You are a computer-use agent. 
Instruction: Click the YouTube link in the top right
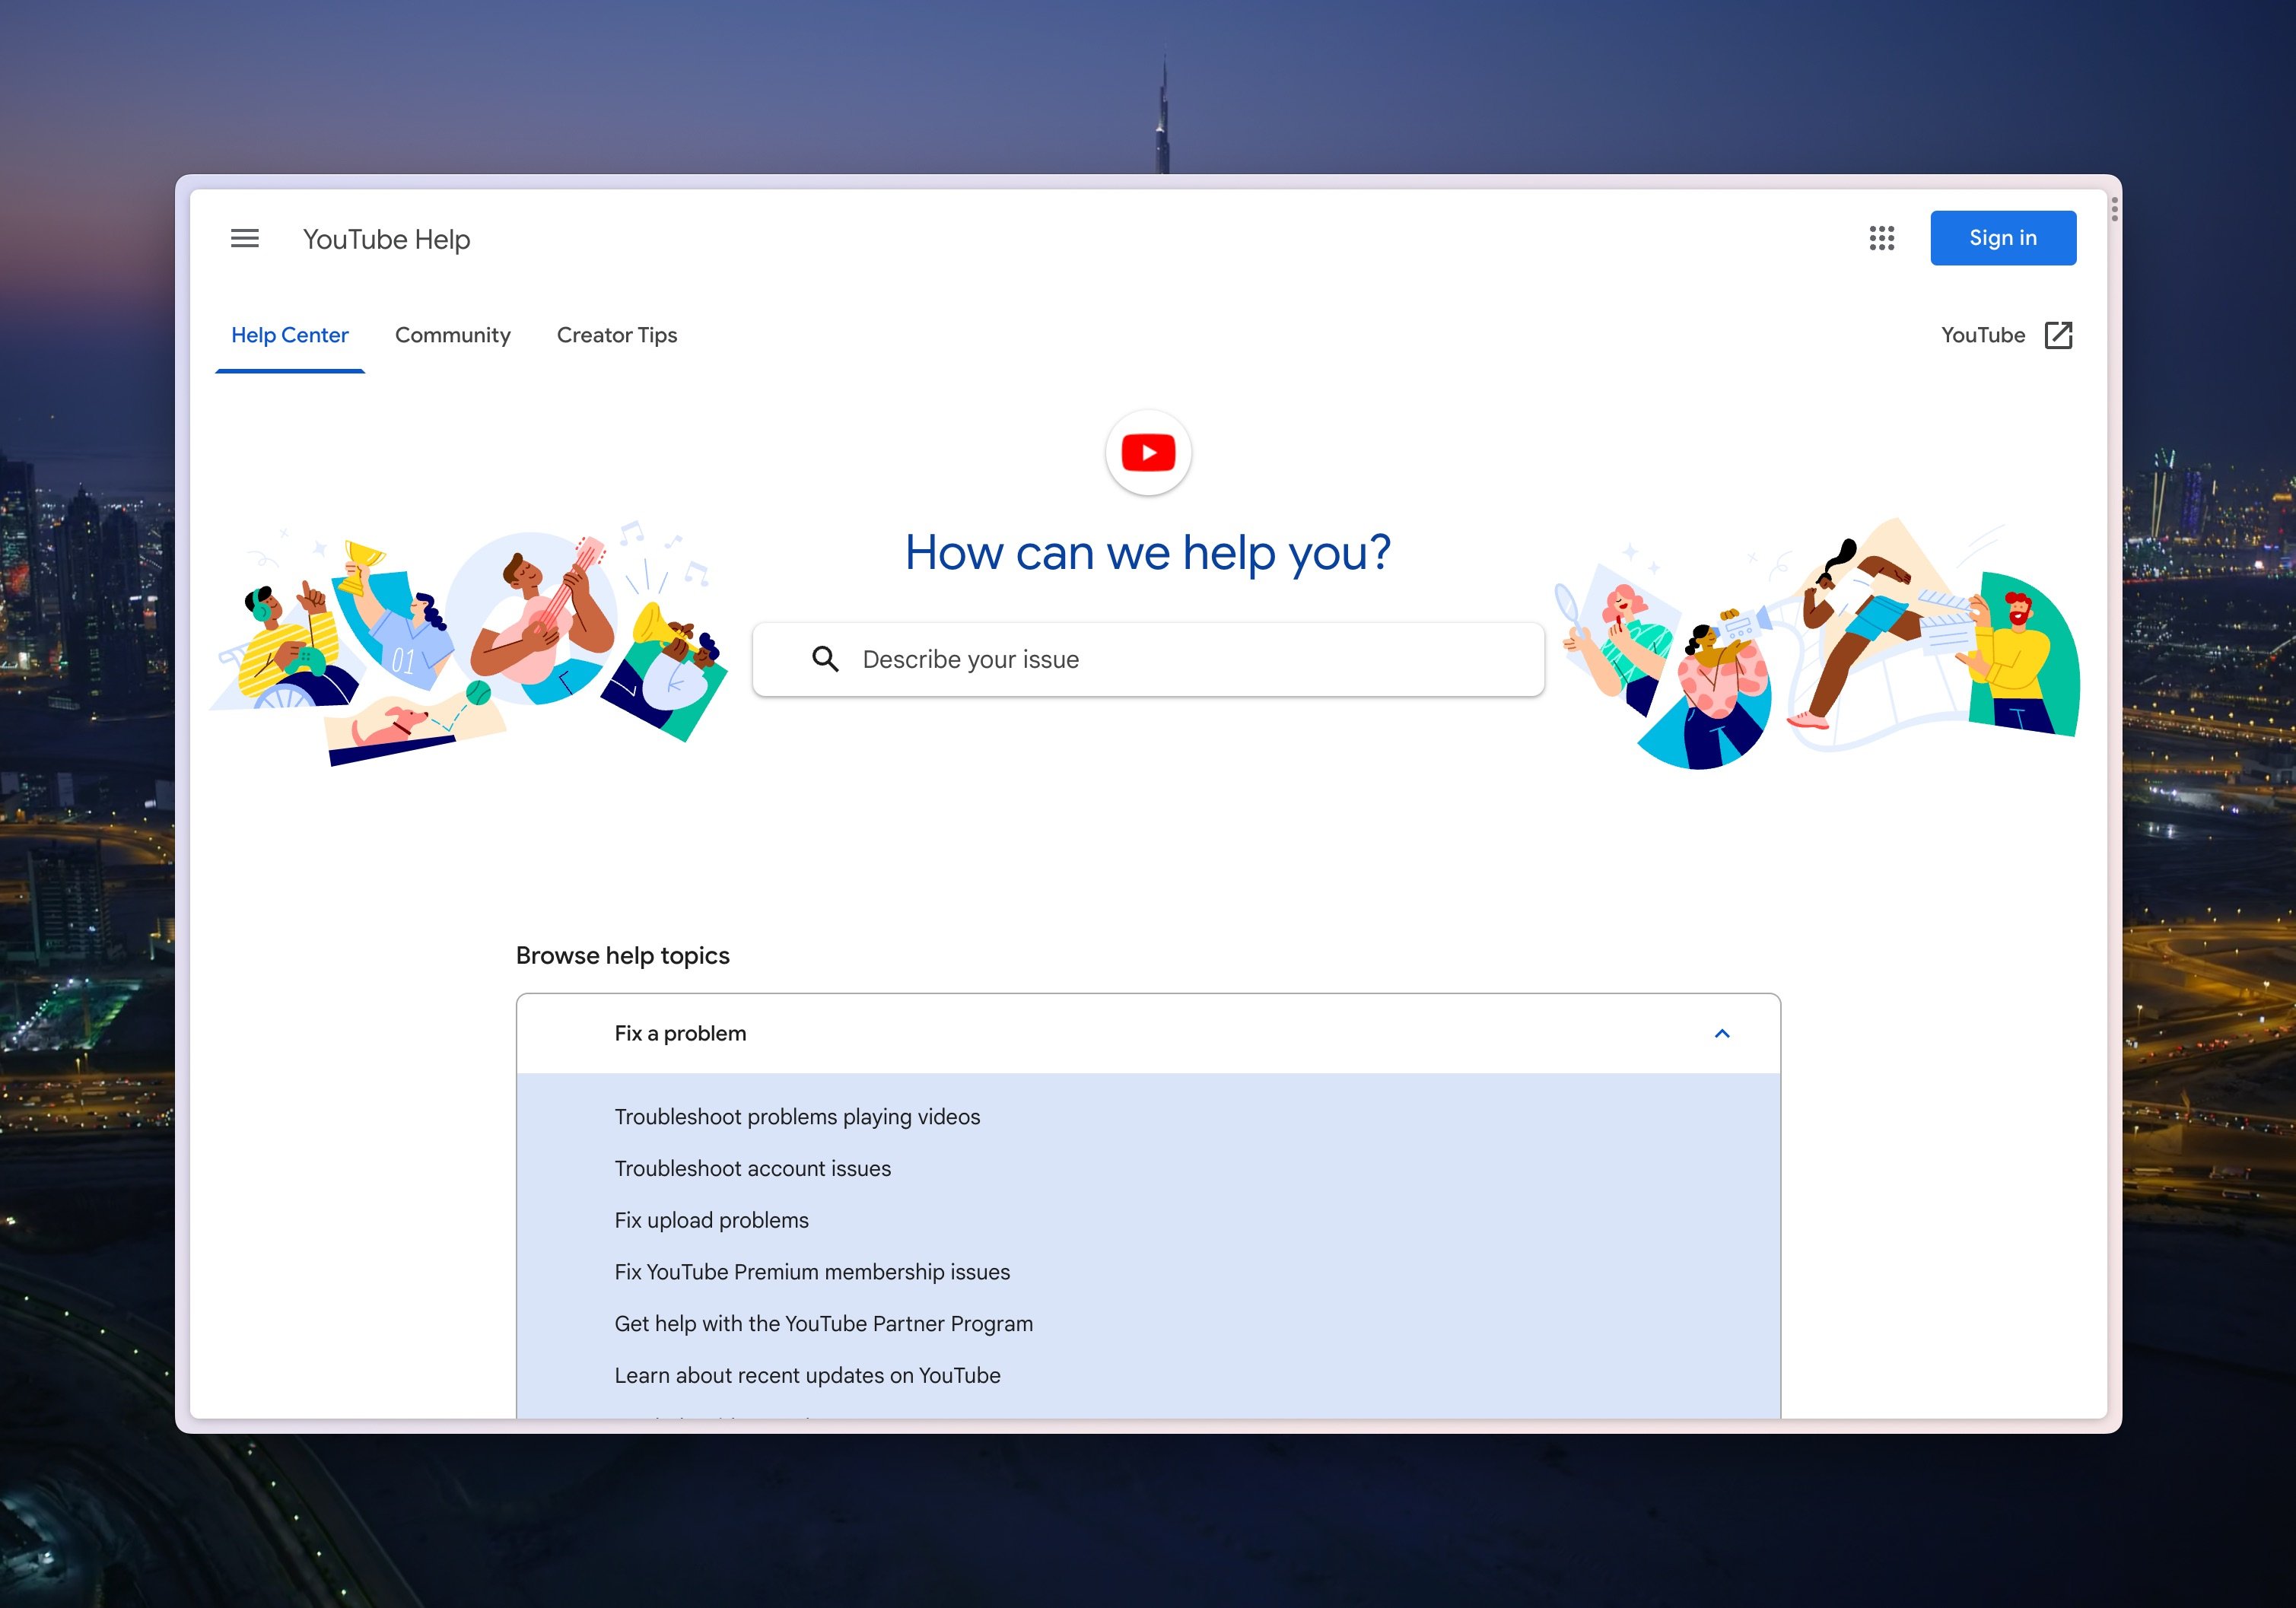1983,335
